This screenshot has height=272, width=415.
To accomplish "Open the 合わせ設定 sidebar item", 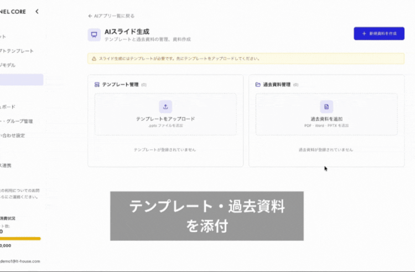I will 12,136.
